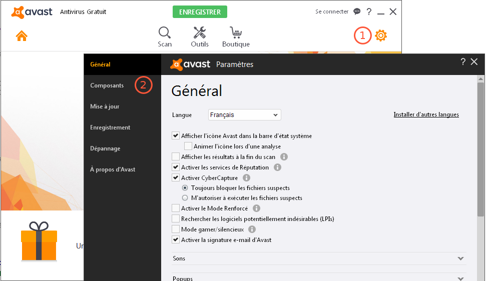This screenshot has width=486, height=281.
Task: Close the Avast main window
Action: coord(393,12)
